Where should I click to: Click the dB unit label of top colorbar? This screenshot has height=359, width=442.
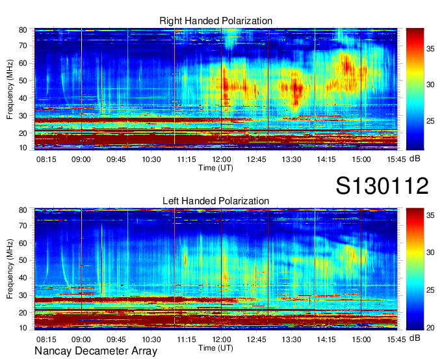click(x=415, y=159)
